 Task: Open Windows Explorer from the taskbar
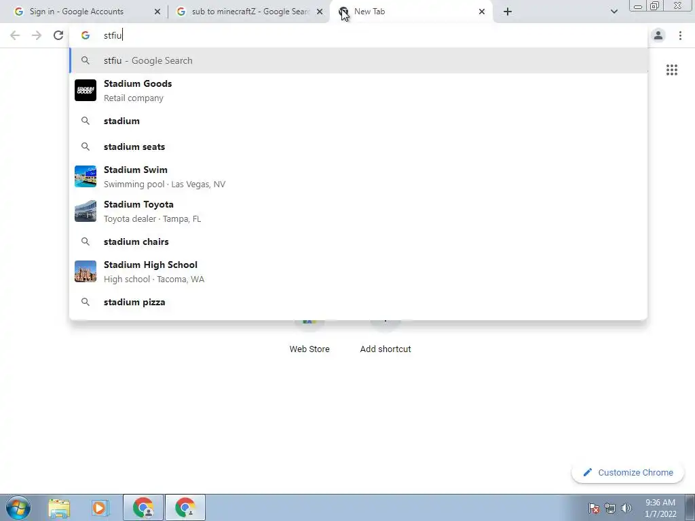[59, 507]
